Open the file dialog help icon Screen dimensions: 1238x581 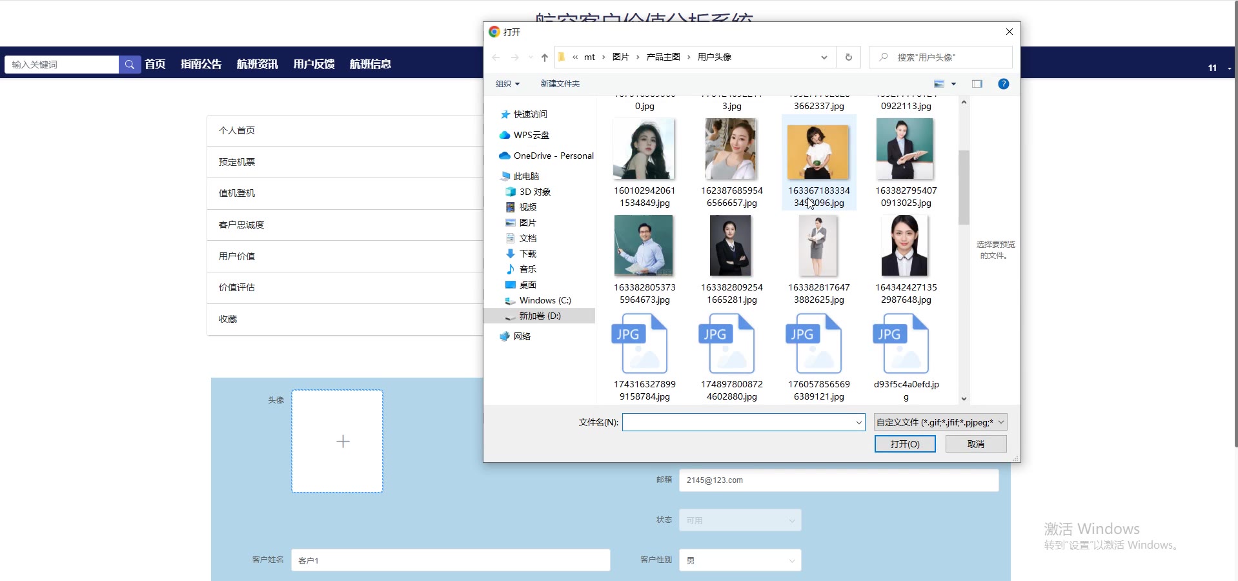pyautogui.click(x=1003, y=84)
